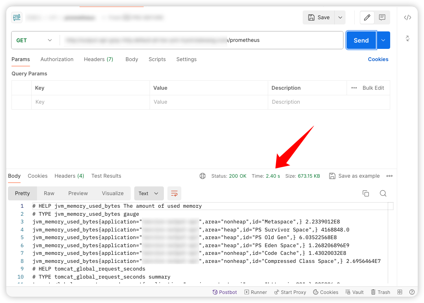Click the Save button

(319, 17)
